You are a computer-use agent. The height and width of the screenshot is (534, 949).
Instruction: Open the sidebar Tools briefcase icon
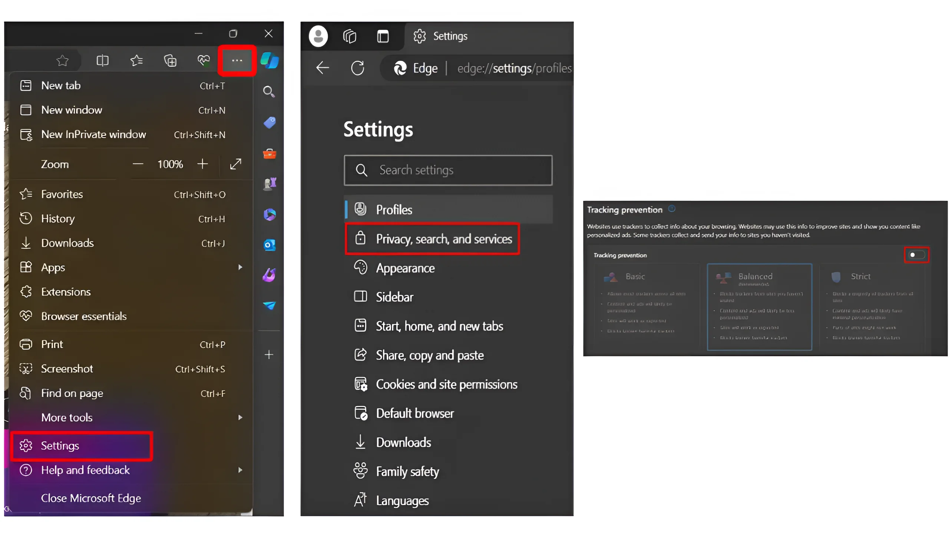270,153
